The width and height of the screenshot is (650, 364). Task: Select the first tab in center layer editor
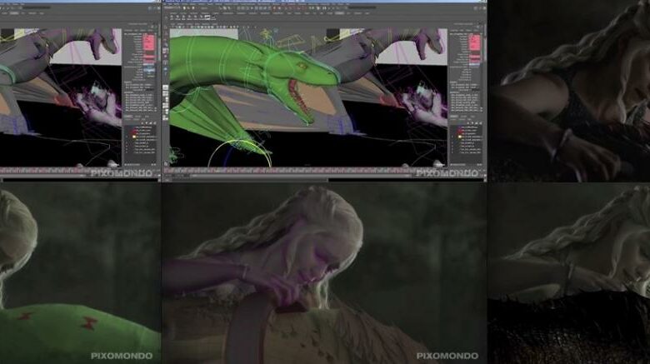tap(455, 115)
